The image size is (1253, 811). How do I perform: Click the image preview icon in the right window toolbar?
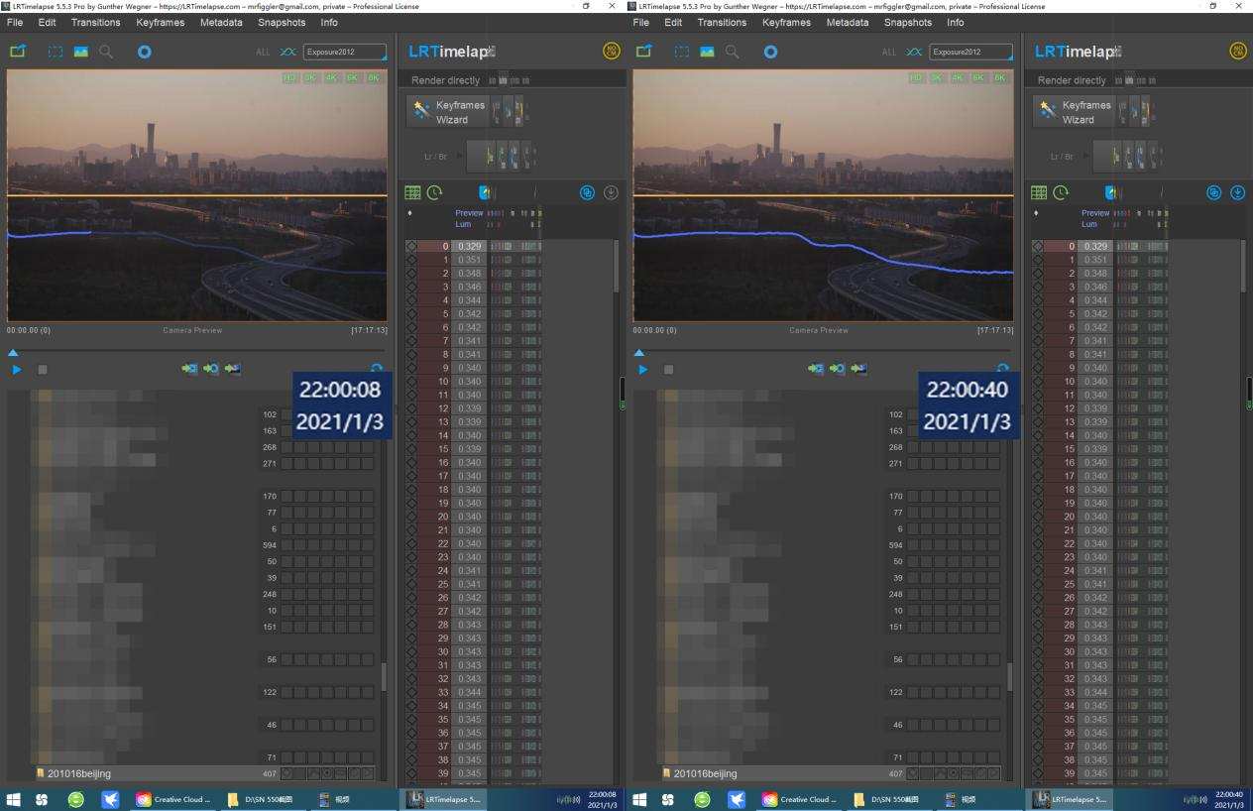pyautogui.click(x=707, y=52)
